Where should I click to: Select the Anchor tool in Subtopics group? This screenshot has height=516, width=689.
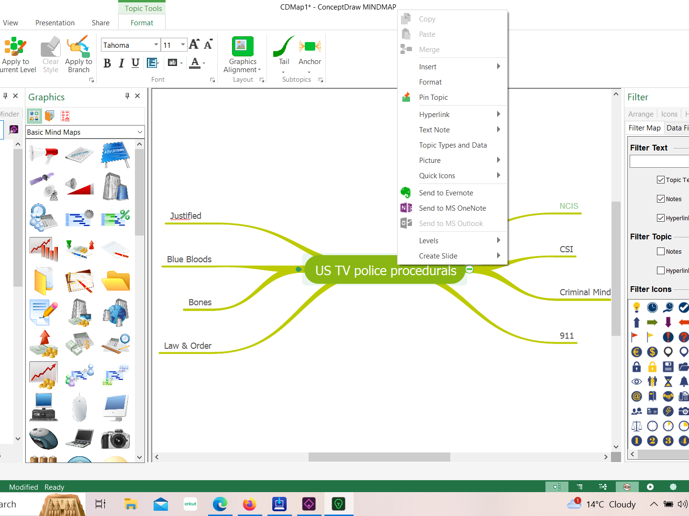coord(310,53)
